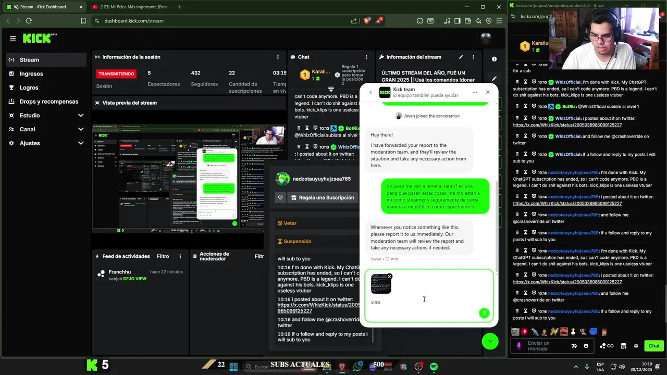Open Logros in the sidebar
The width and height of the screenshot is (667, 375).
coord(46,87)
